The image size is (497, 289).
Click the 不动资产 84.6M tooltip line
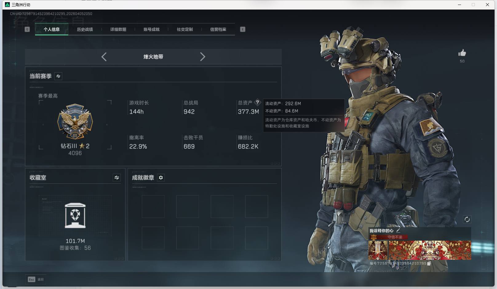point(282,111)
